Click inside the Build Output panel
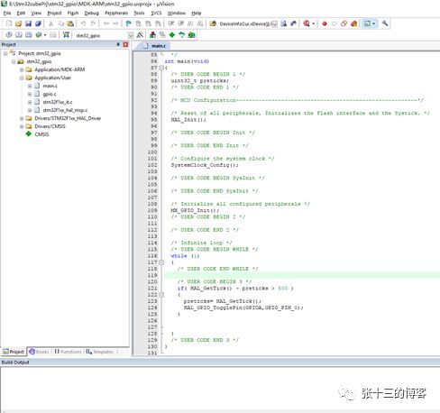 220,388
